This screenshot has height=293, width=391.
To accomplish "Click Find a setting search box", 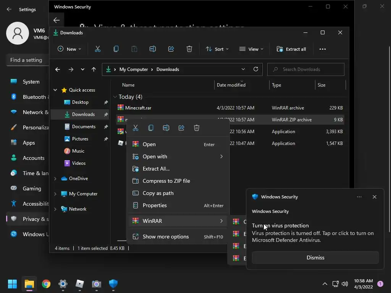I will coord(27,60).
